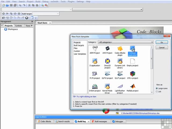Open the wide code completion dropdown
The width and height of the screenshot is (172, 129).
[x=107, y=10]
